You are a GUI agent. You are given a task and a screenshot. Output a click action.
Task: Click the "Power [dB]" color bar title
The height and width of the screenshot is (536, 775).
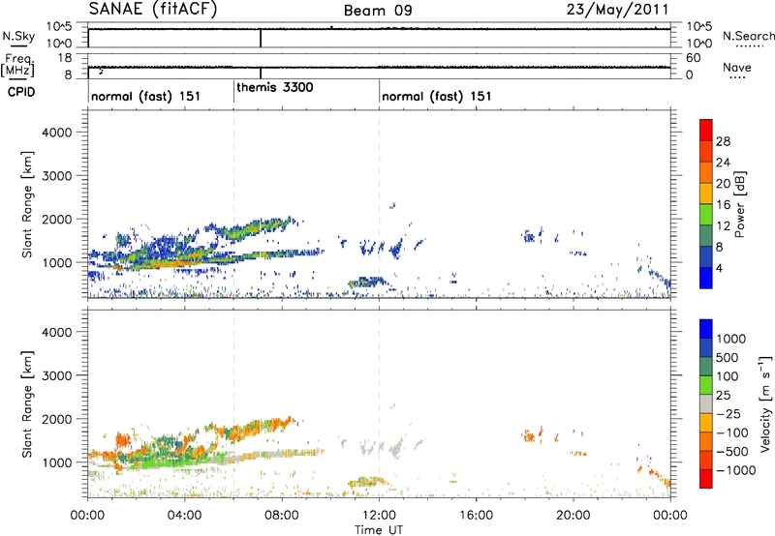click(740, 204)
